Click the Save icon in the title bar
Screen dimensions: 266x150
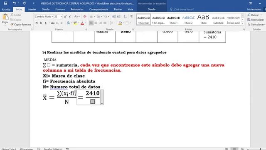pos(5,3)
